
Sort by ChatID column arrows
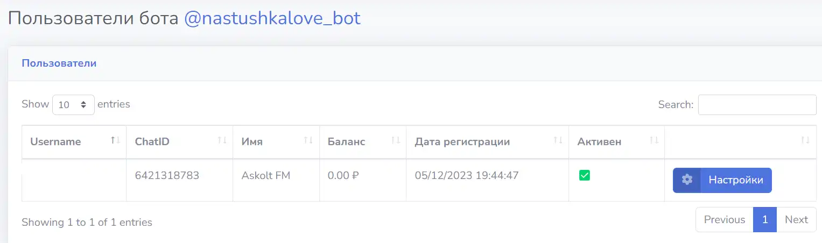[222, 140]
